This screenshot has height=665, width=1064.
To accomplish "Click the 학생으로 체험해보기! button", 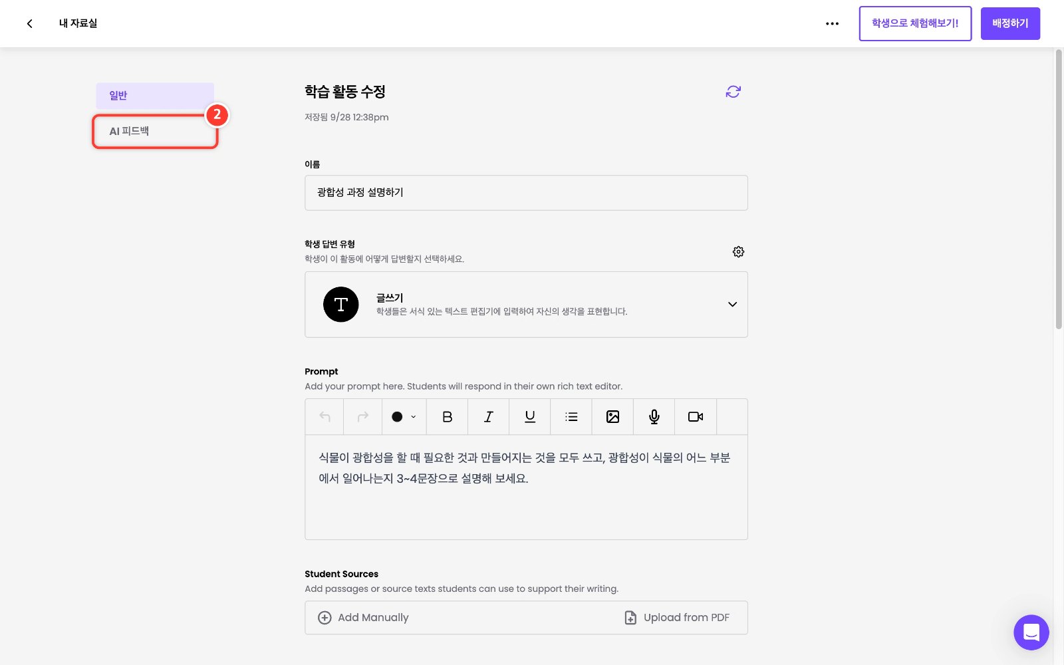I will tap(915, 23).
